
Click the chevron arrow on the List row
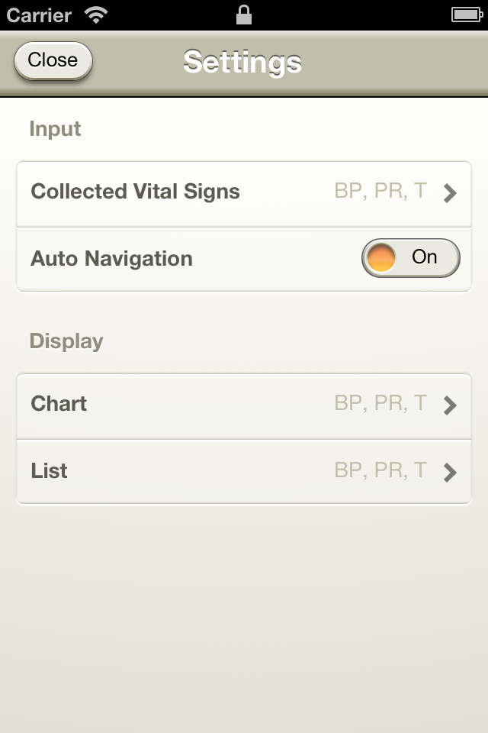pos(450,473)
